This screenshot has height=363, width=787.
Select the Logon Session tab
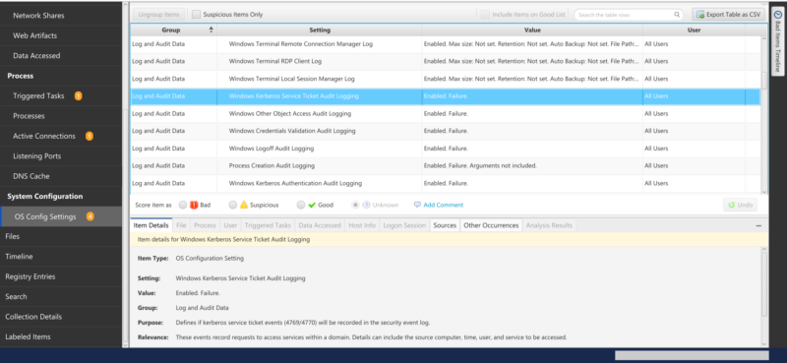pyautogui.click(x=404, y=225)
